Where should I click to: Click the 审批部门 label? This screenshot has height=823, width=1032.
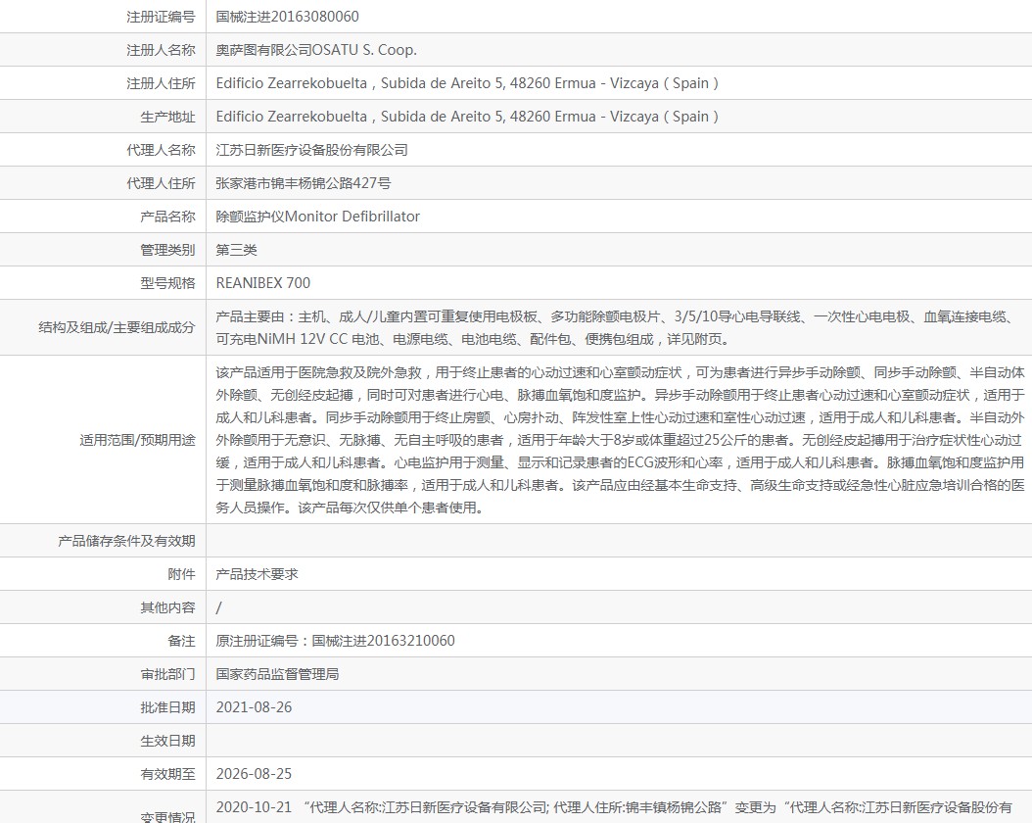[167, 674]
